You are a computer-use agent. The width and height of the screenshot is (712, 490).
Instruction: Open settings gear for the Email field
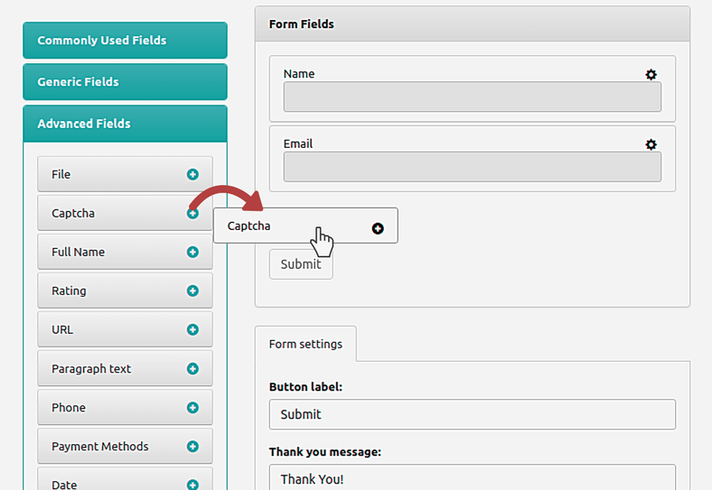coord(651,144)
